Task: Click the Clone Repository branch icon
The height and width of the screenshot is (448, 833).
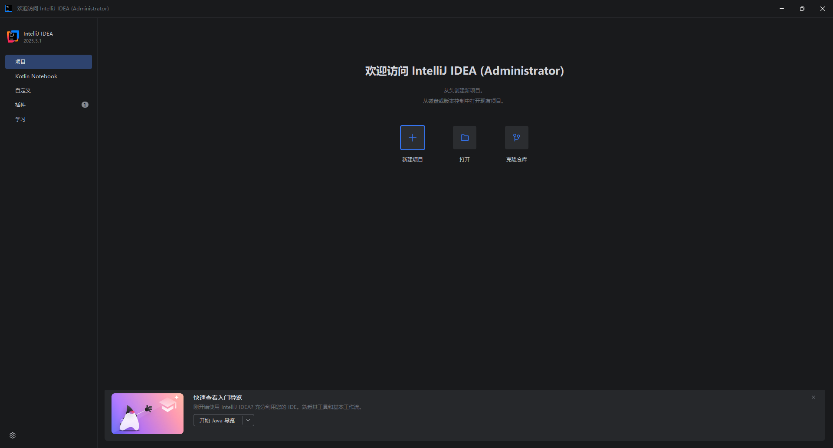Action: (516, 138)
